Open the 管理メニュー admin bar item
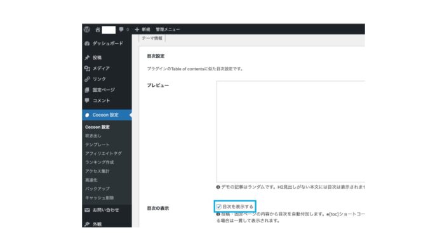447x251 pixels. coord(168,29)
